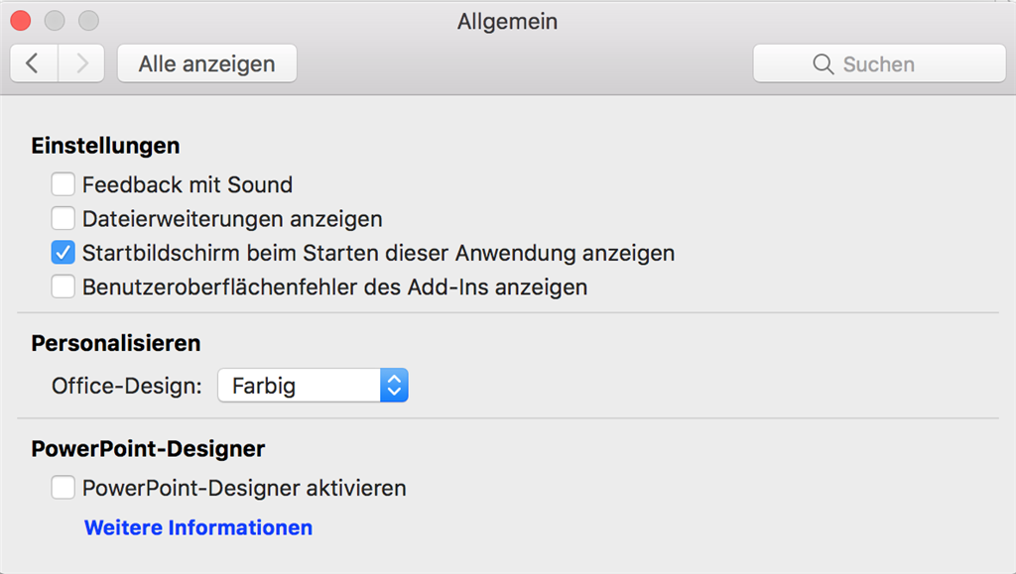Click the Allgemein window title
Image resolution: width=1016 pixels, height=574 pixels.
508,21
